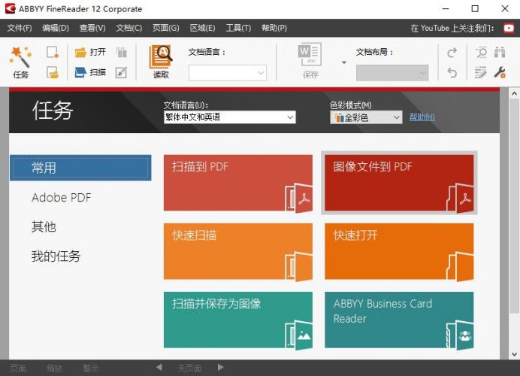Open the 全彩色 color mode dropdown
The image size is (520, 376).
366,117
